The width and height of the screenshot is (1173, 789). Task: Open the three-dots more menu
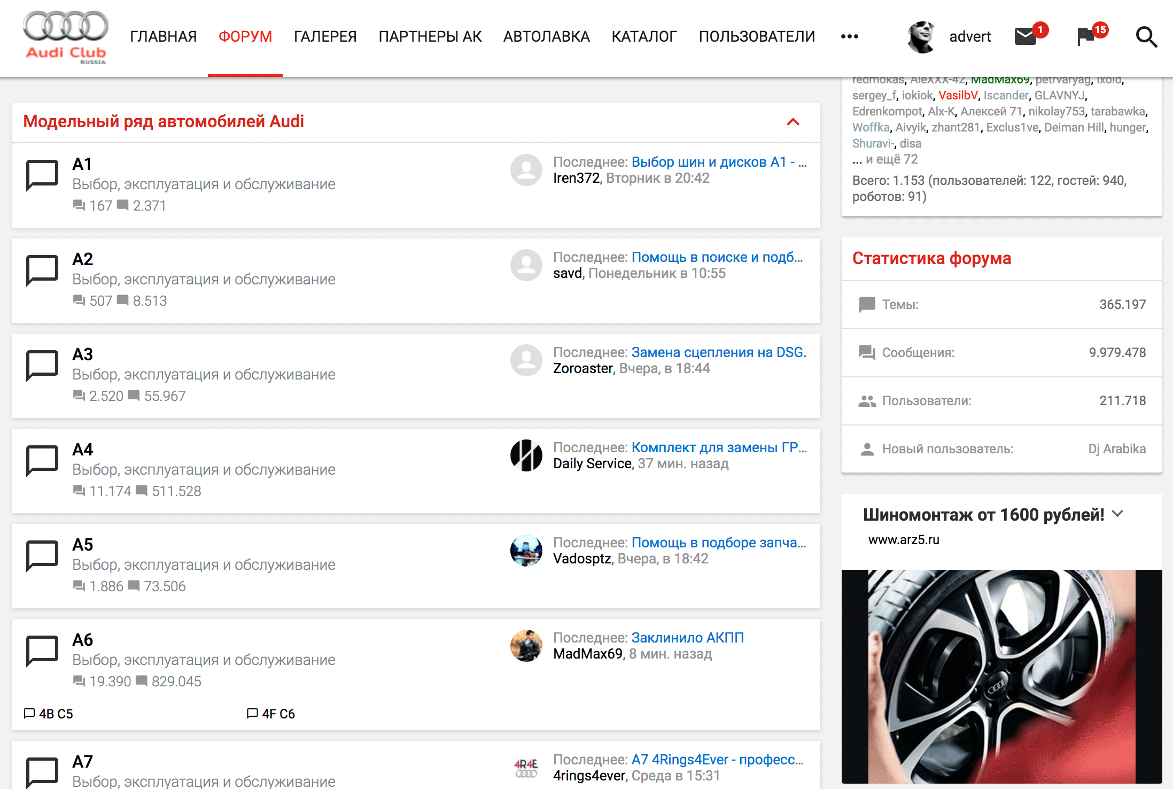849,36
